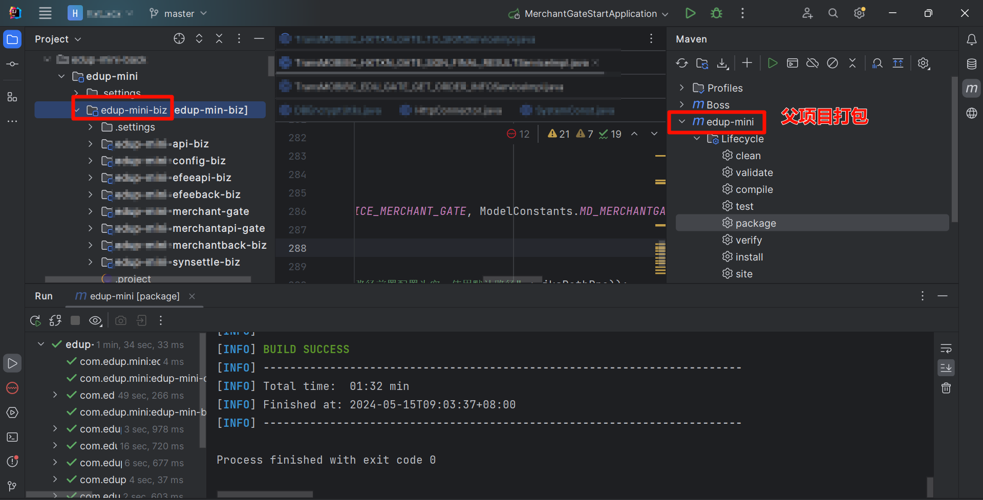
Task: Close the edup-mini [package] run tab
Action: tap(192, 296)
